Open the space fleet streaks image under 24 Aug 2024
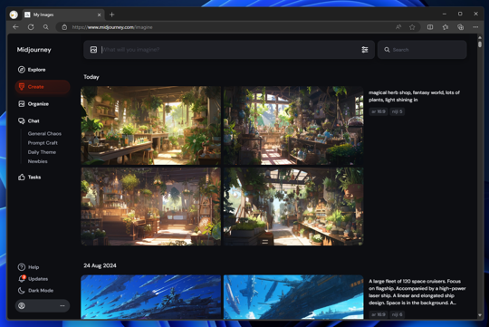Viewport: 489px width, 327px height. 151,297
